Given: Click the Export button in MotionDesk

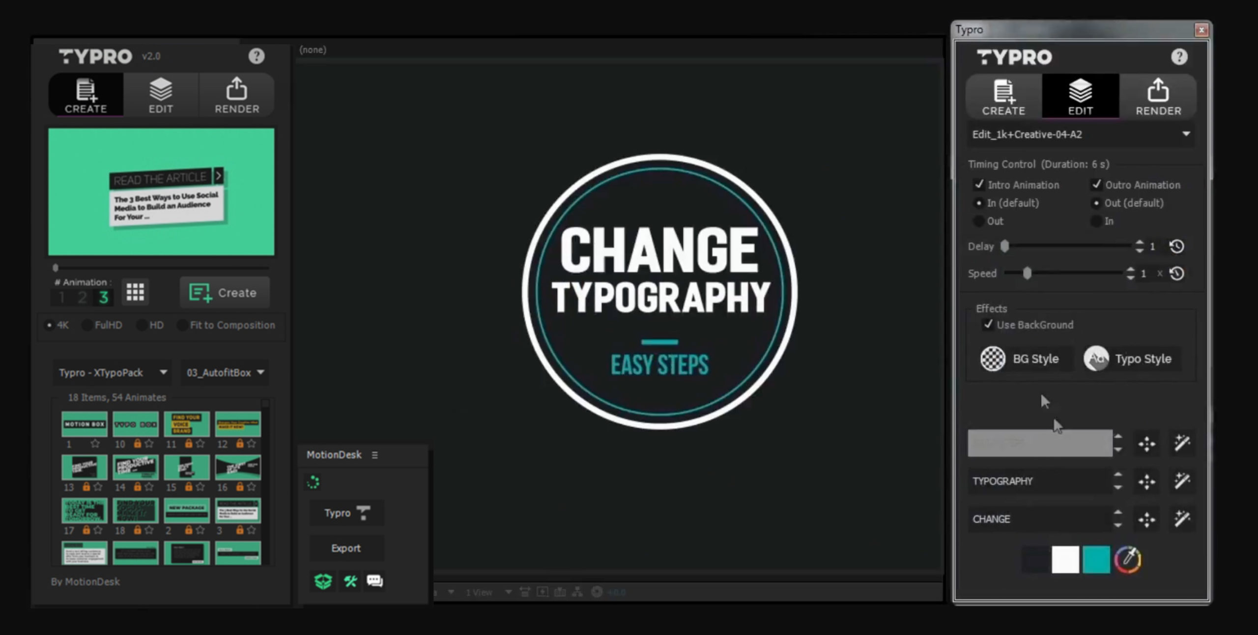Looking at the screenshot, I should pyautogui.click(x=347, y=549).
